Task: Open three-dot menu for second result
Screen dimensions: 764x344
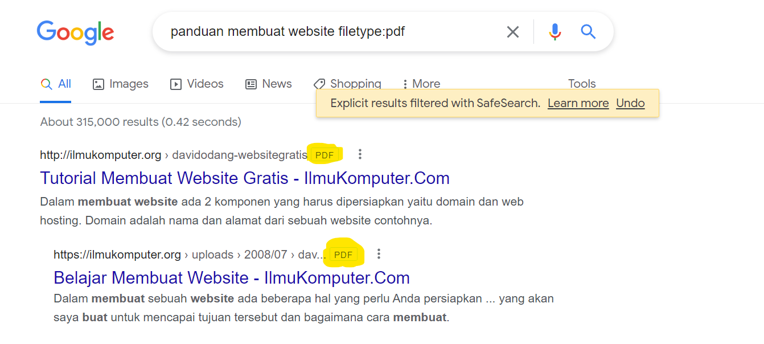Action: 379,254
